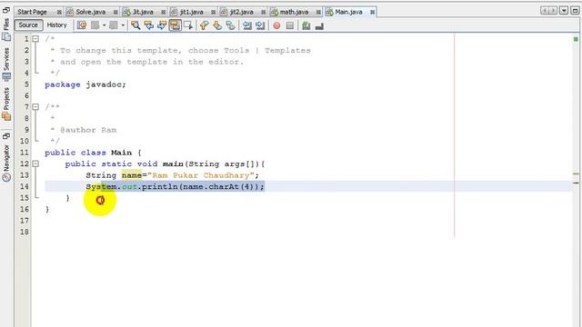Click the "Ram Pukar Chaudhary" string literal
The image size is (582, 327).
point(201,175)
